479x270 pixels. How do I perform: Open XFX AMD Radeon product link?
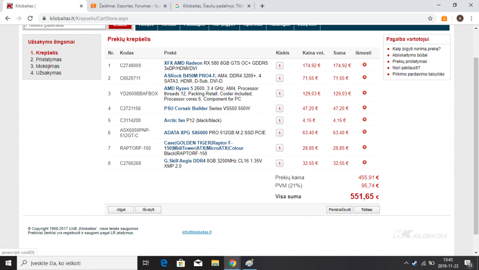coord(183,63)
